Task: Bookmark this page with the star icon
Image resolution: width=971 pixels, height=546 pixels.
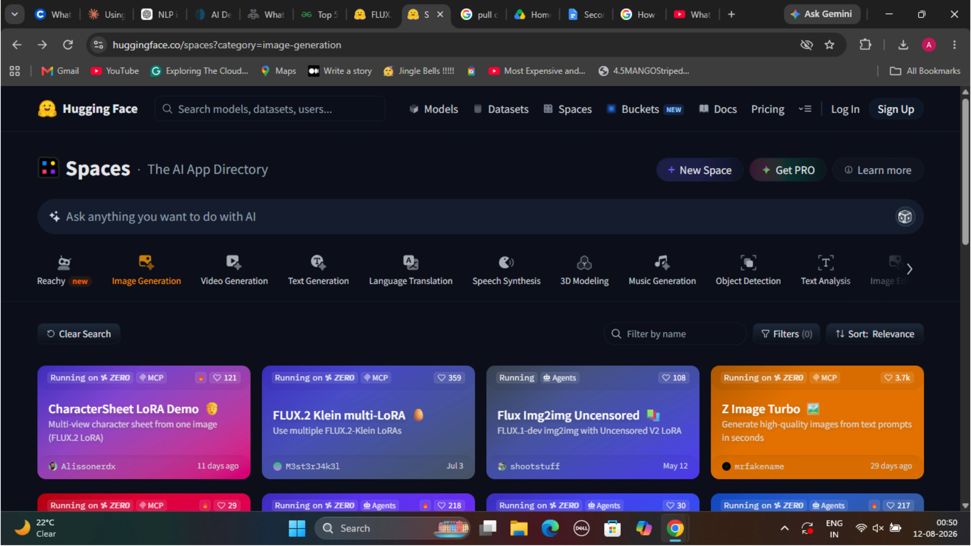Action: point(829,45)
